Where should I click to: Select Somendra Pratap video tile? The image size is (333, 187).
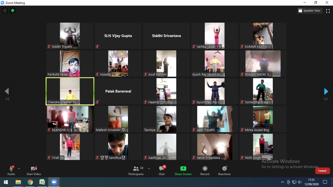(x=263, y=91)
